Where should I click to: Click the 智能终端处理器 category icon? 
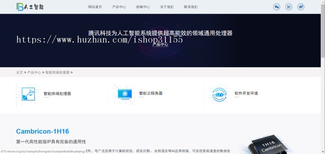pos(29,94)
